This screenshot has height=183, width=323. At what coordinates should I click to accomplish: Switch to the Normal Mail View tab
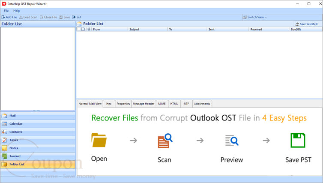click(x=90, y=104)
